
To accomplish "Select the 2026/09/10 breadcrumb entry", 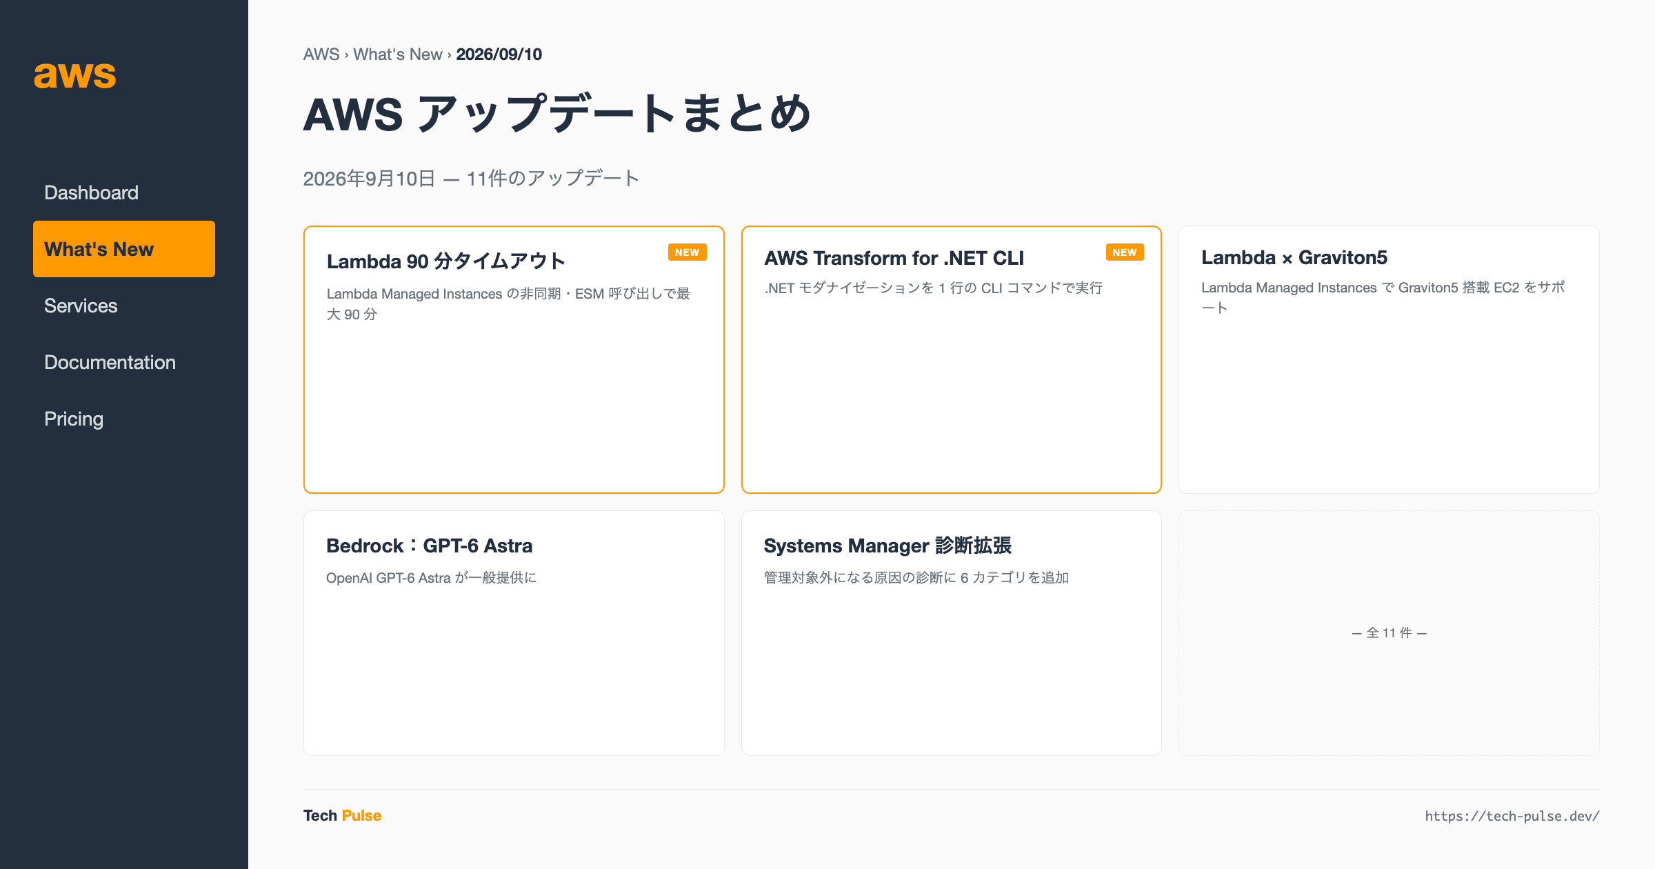I will 499,54.
